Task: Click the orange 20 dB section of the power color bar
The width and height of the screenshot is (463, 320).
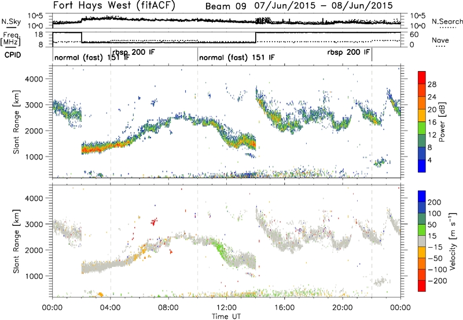Action: pos(422,103)
